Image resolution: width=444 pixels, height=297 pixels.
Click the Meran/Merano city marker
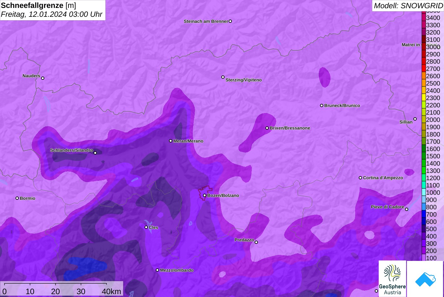point(171,141)
